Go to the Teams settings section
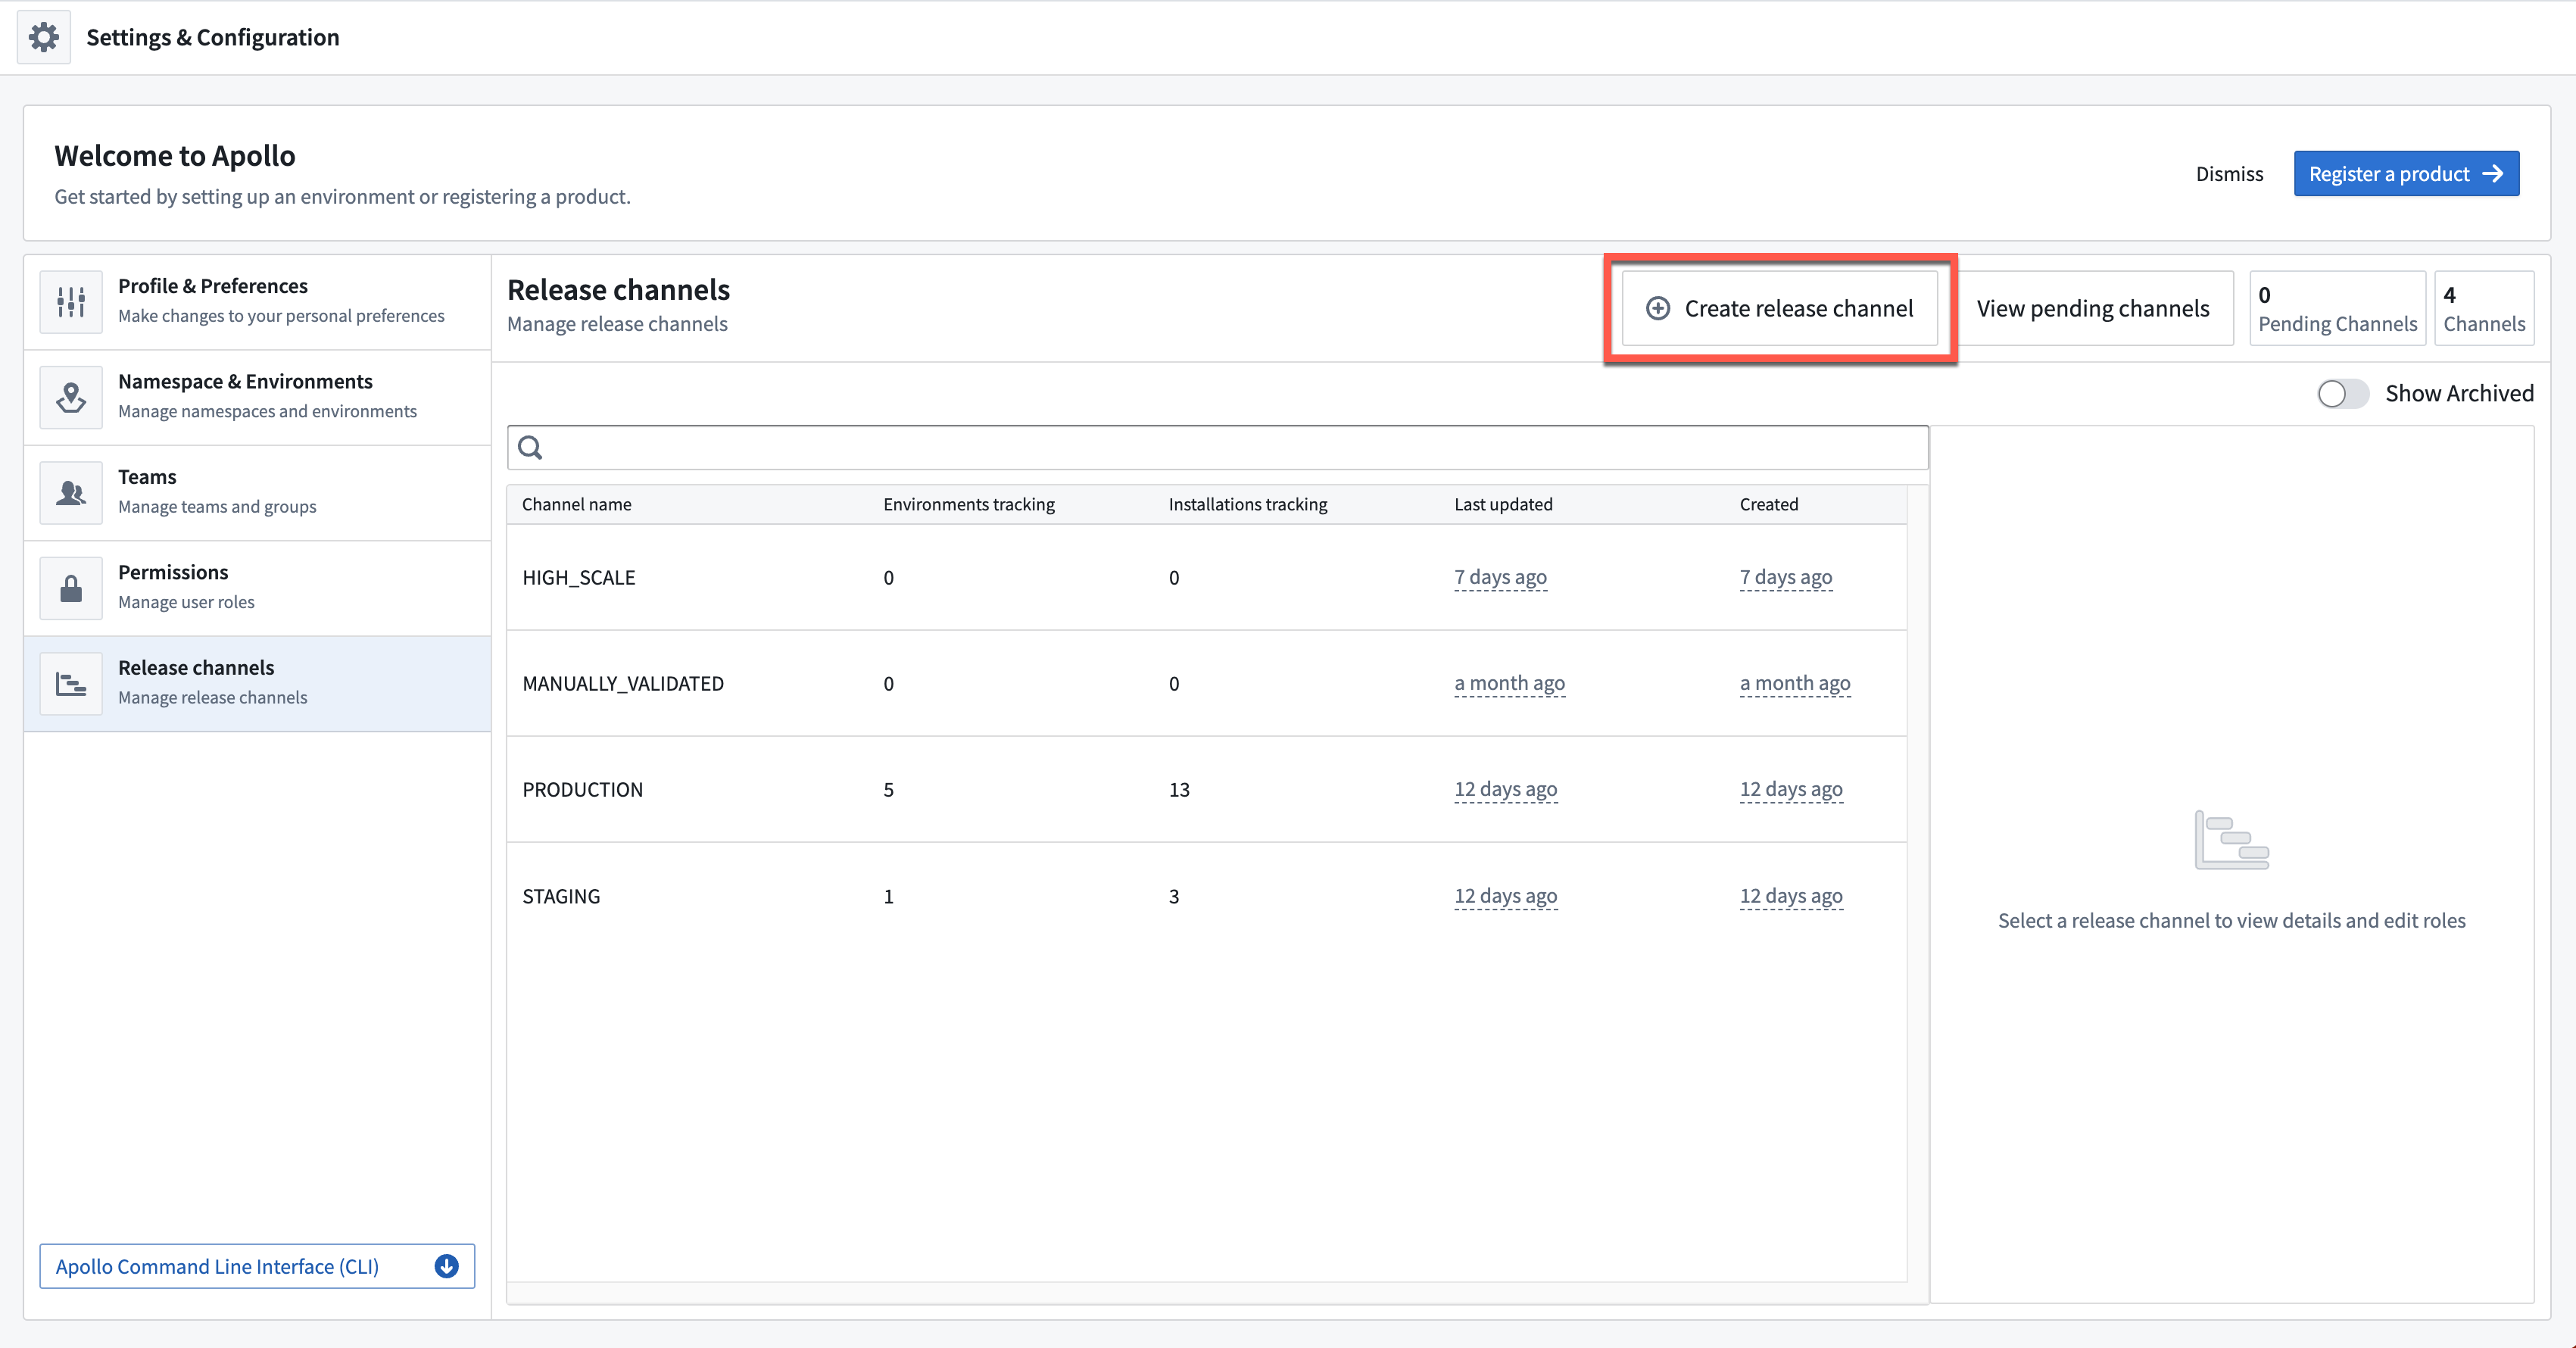The height and width of the screenshot is (1348, 2576). 257,492
